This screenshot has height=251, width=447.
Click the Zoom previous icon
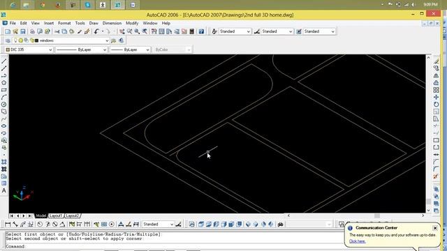(145, 31)
